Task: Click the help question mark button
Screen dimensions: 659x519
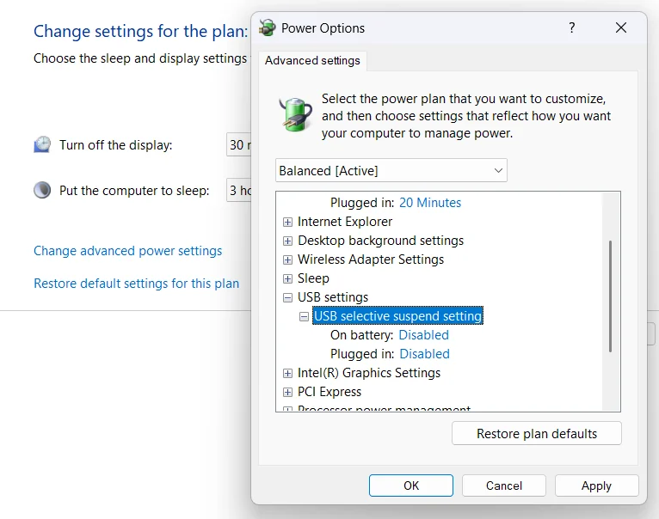Action: pyautogui.click(x=572, y=27)
